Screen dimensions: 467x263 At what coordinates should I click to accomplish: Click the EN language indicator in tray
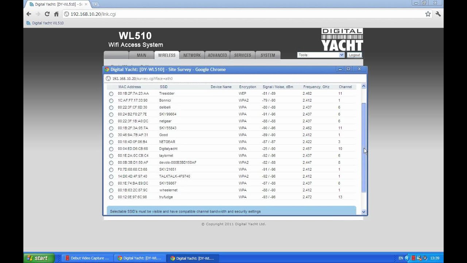[401, 258]
